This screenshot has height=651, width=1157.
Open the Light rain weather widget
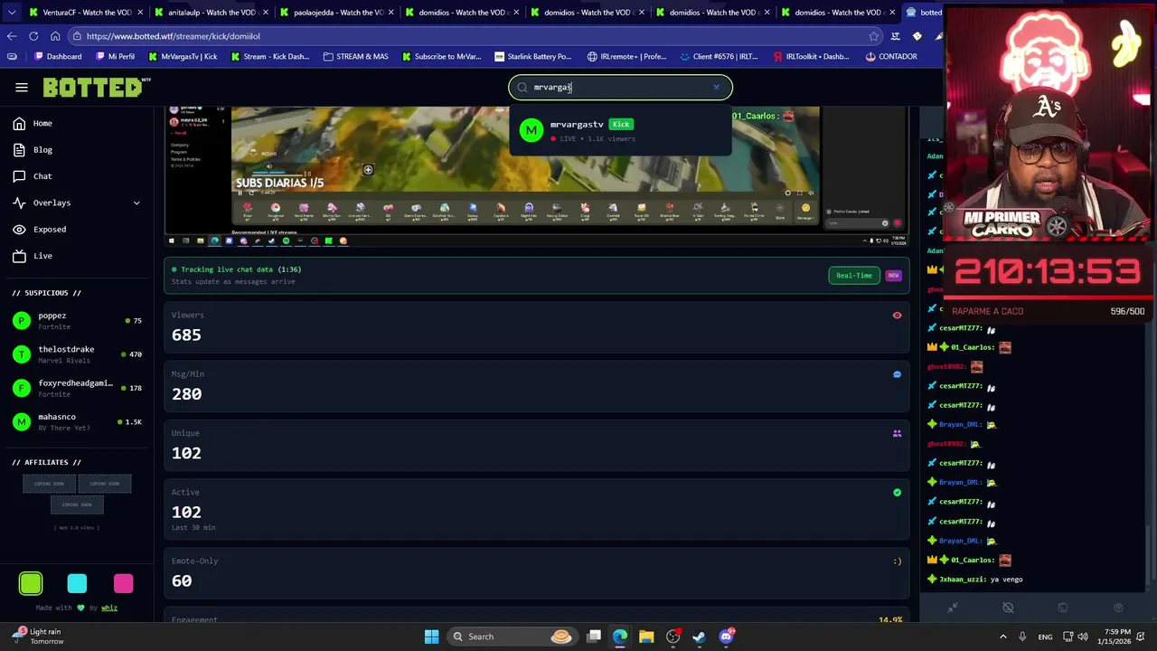36,637
